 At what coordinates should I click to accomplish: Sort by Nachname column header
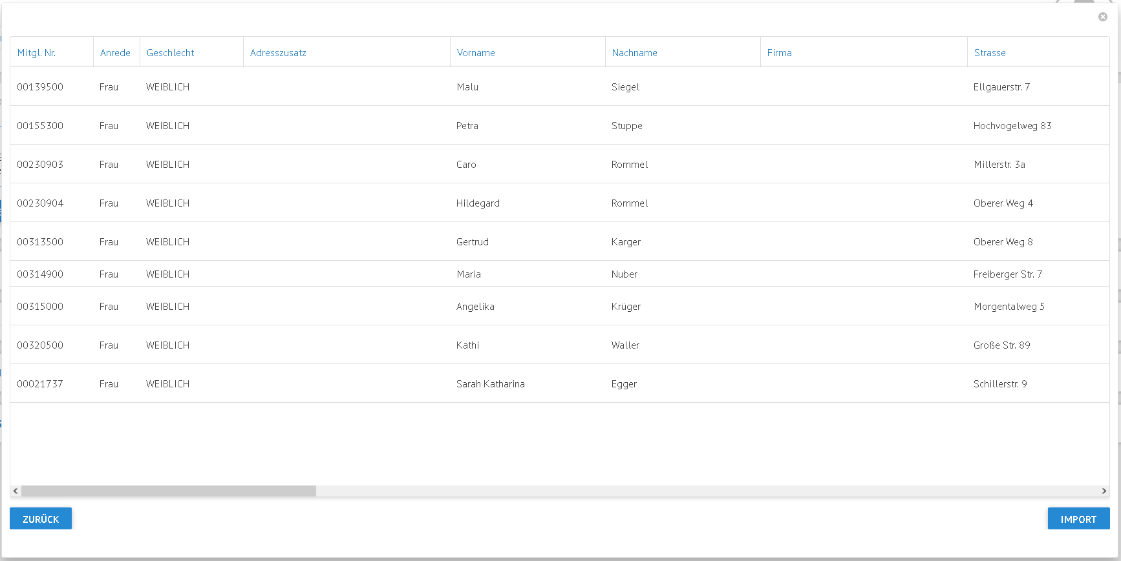tap(634, 53)
